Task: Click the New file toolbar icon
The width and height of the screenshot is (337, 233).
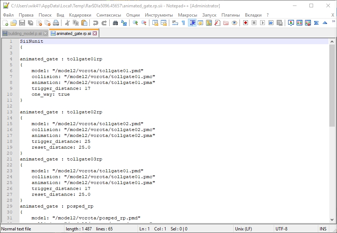Action: [x=6, y=23]
